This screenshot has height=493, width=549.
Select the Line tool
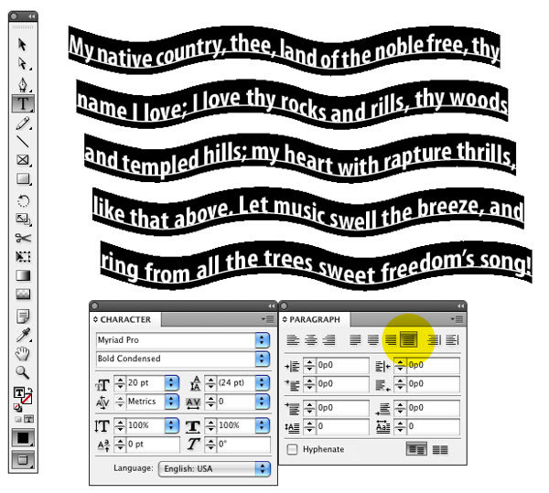[x=22, y=142]
